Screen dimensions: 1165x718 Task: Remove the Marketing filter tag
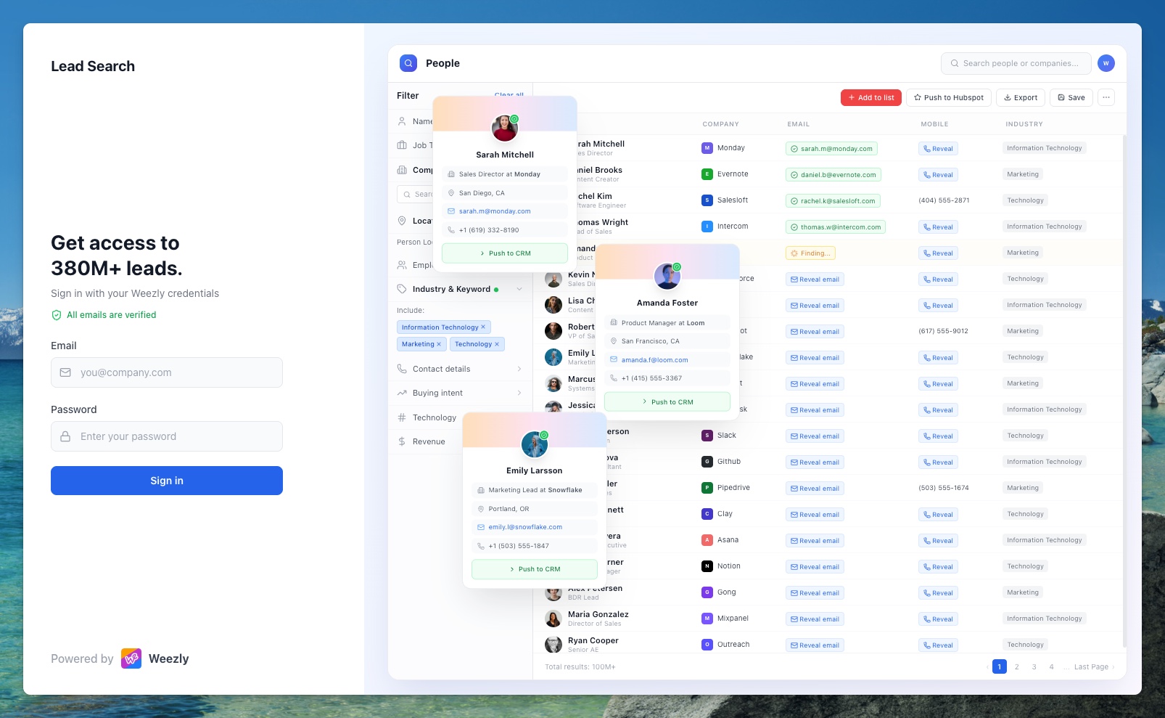(x=439, y=344)
